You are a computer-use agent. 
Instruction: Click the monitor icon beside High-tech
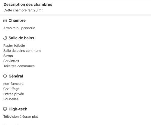5,109
